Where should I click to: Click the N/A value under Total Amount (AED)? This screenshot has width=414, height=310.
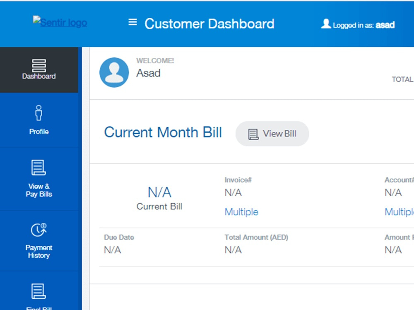tap(233, 250)
